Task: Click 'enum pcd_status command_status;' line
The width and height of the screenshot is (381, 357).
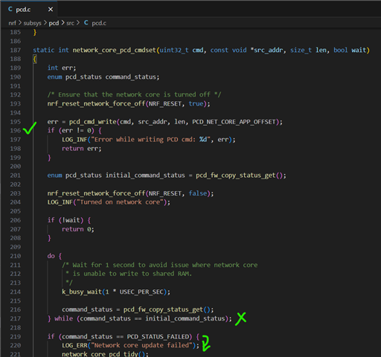Action: pyautogui.click(x=103, y=77)
